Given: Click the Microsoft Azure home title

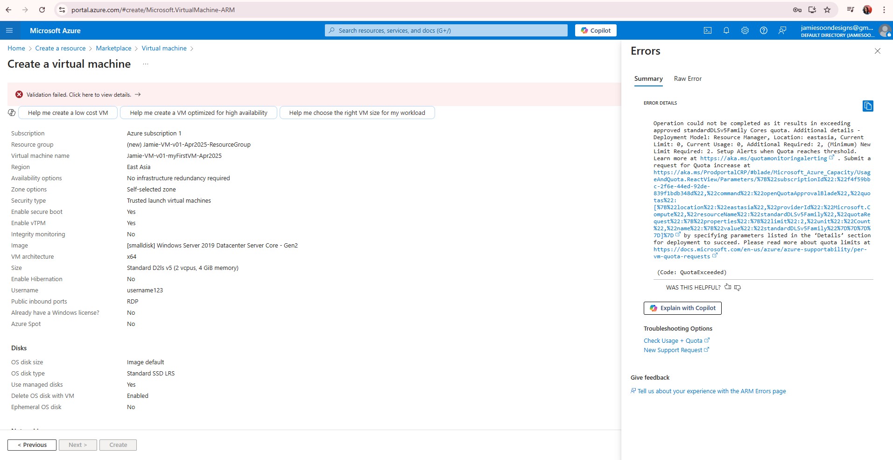Looking at the screenshot, I should click(55, 31).
